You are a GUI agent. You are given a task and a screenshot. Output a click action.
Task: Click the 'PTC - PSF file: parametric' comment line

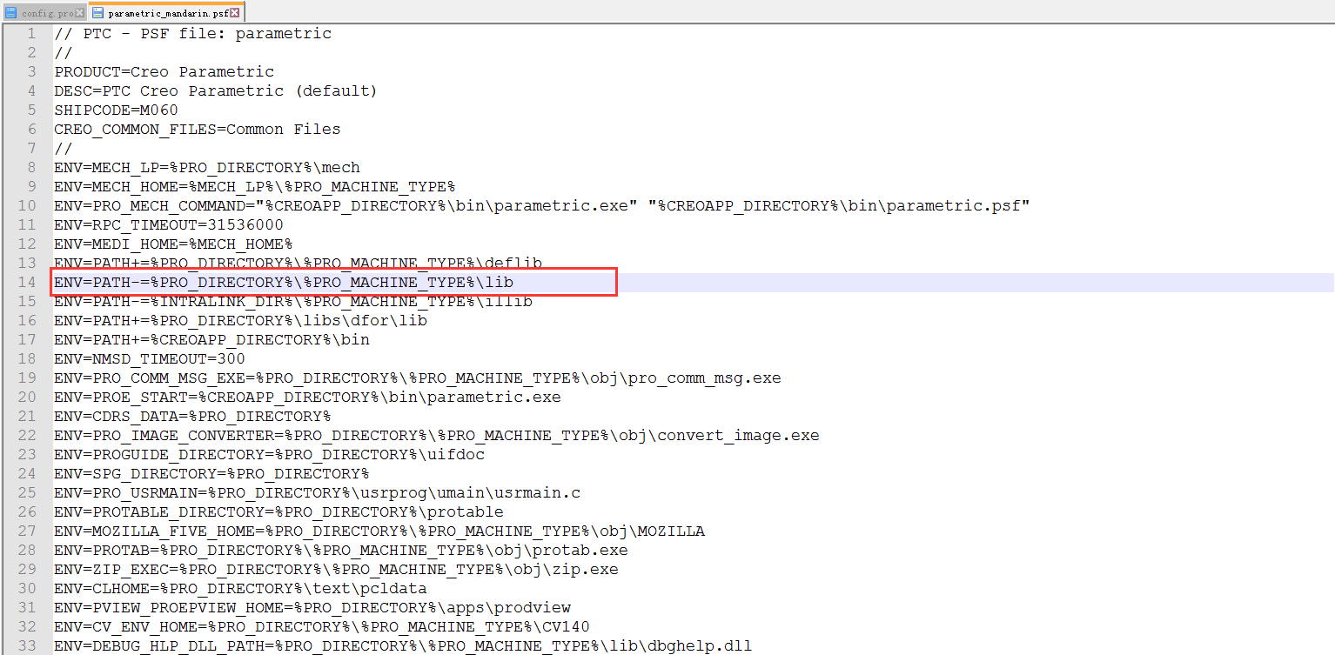click(x=193, y=34)
